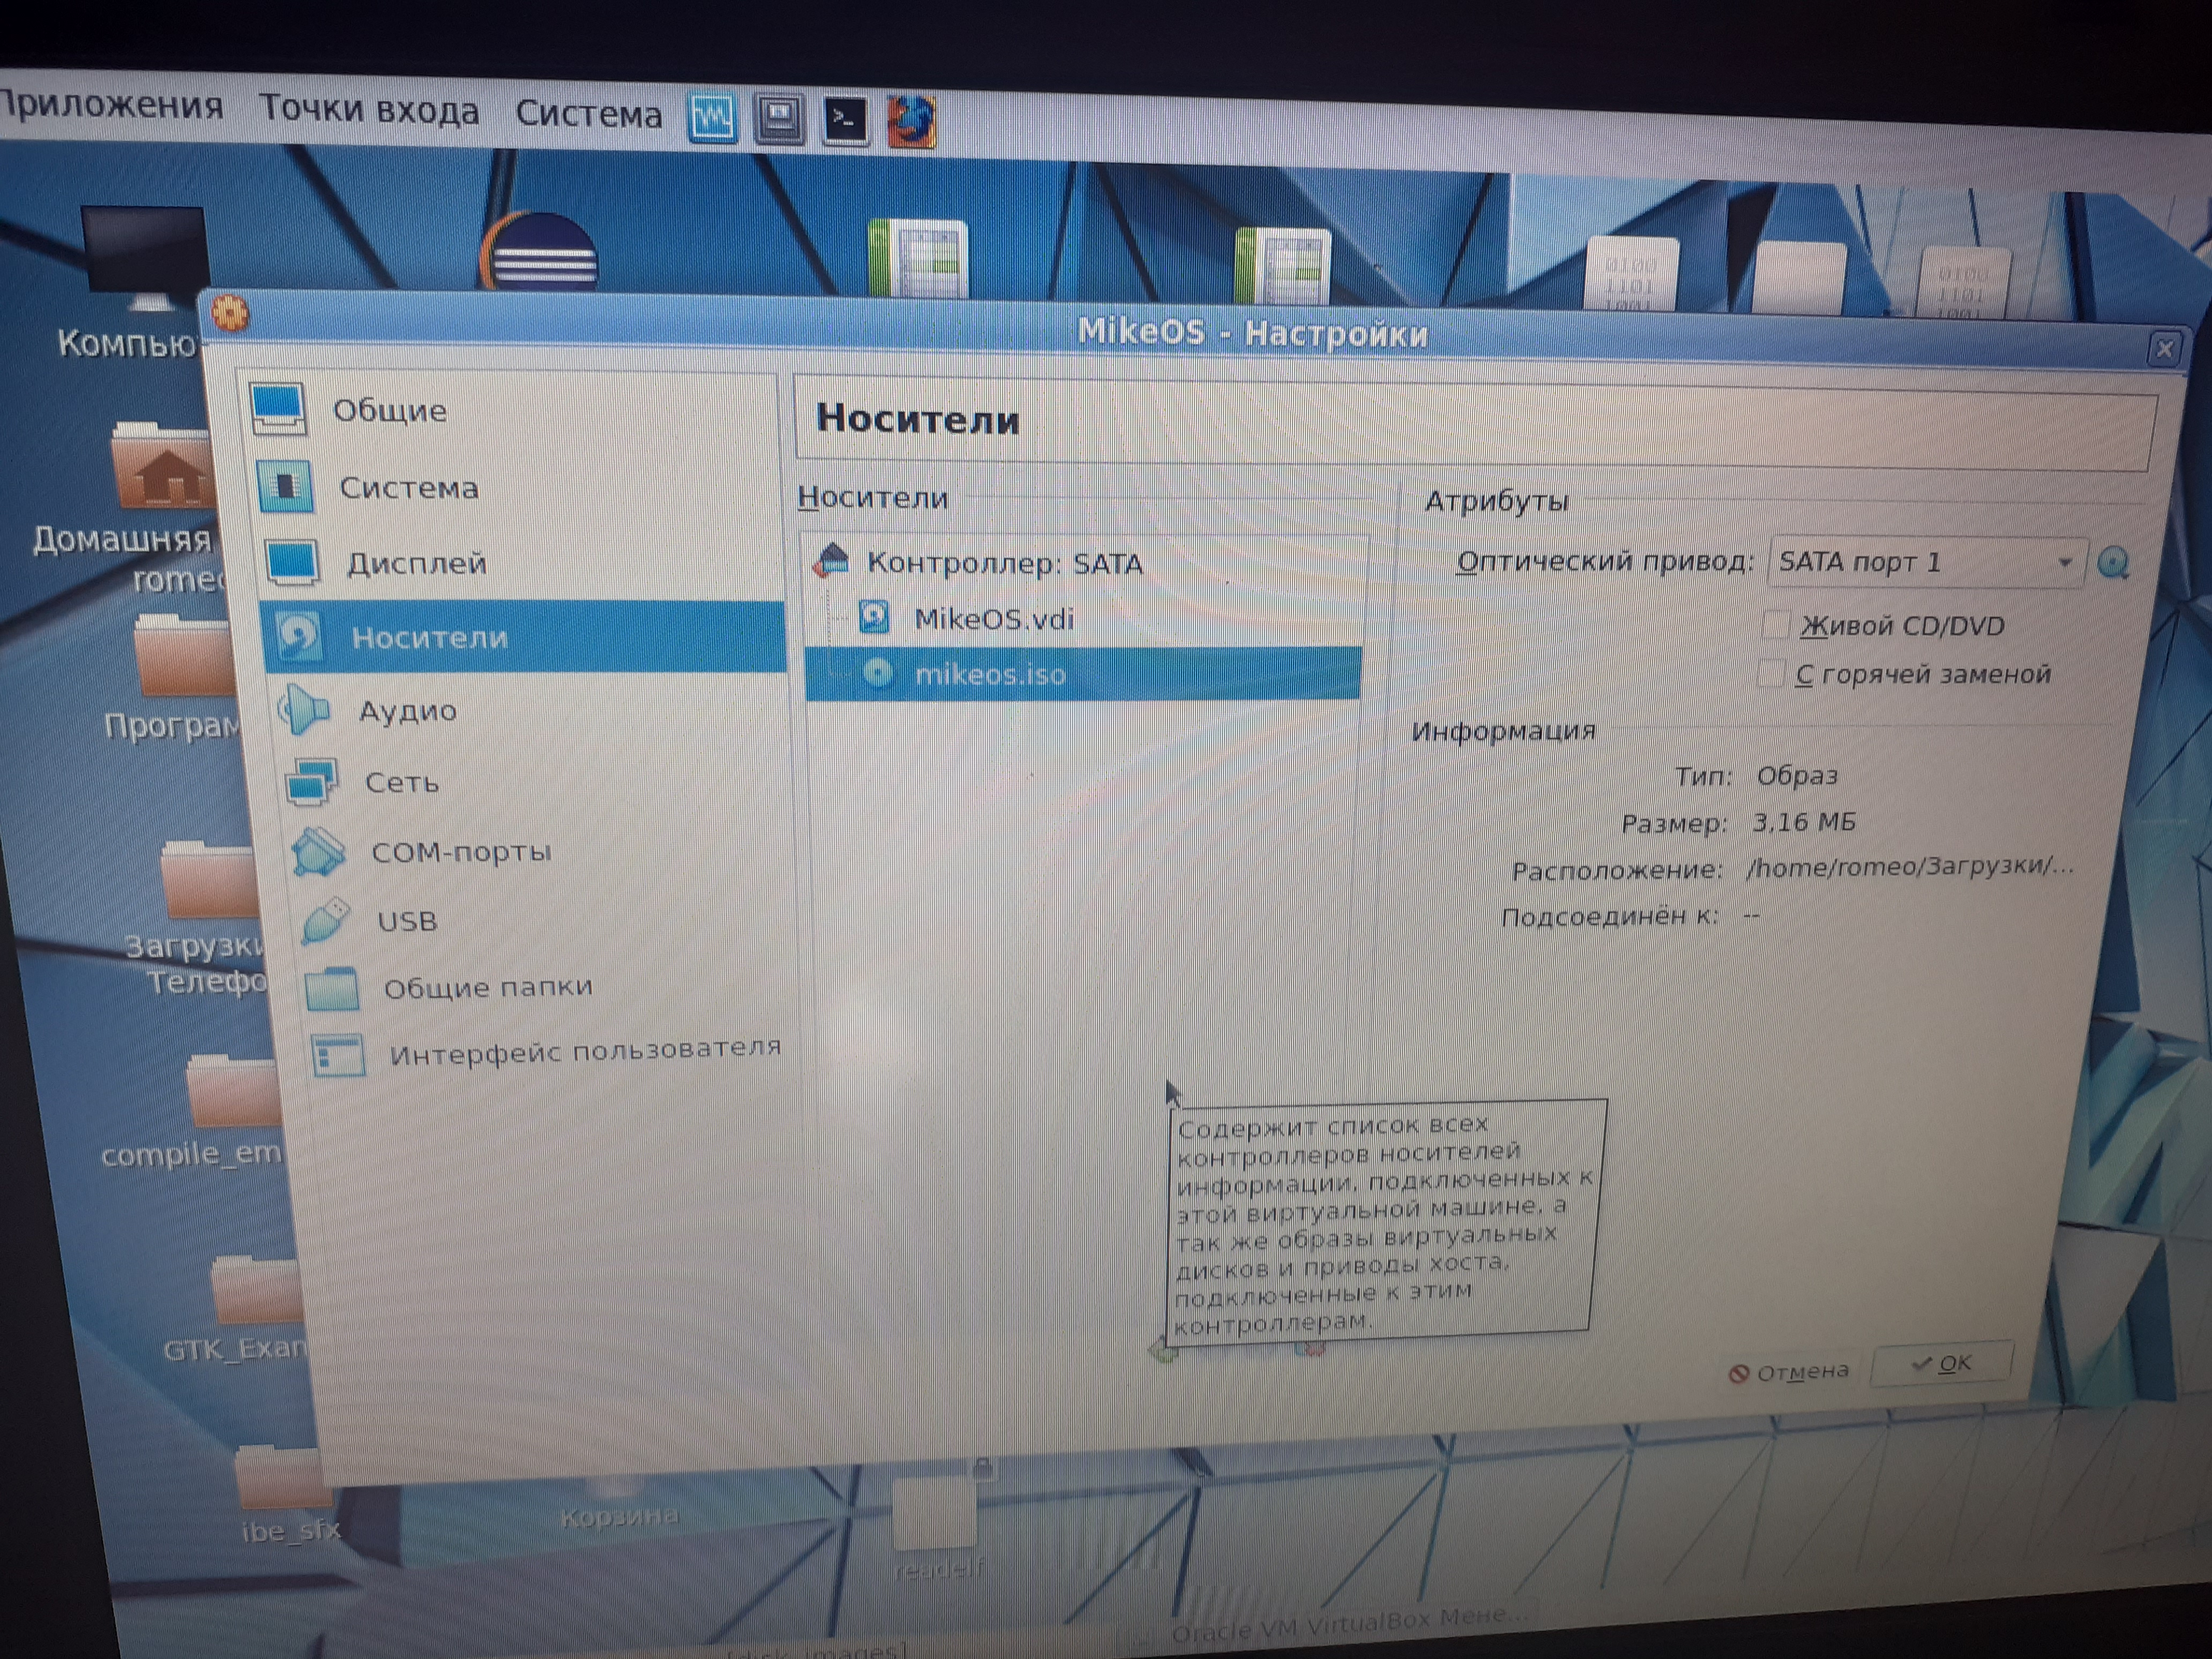Open the Приложения menu
Viewport: 2212px width, 1659px height.
click(110, 106)
